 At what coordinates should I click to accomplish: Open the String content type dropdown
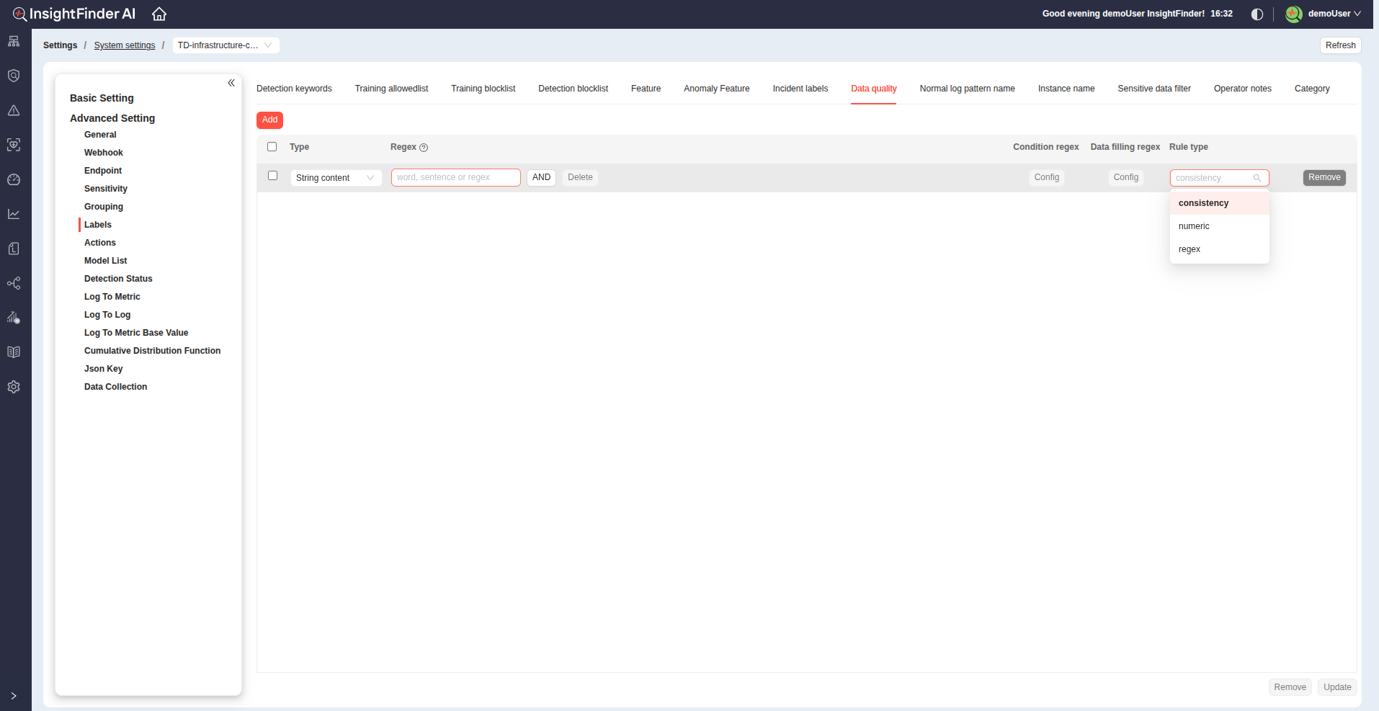(336, 178)
